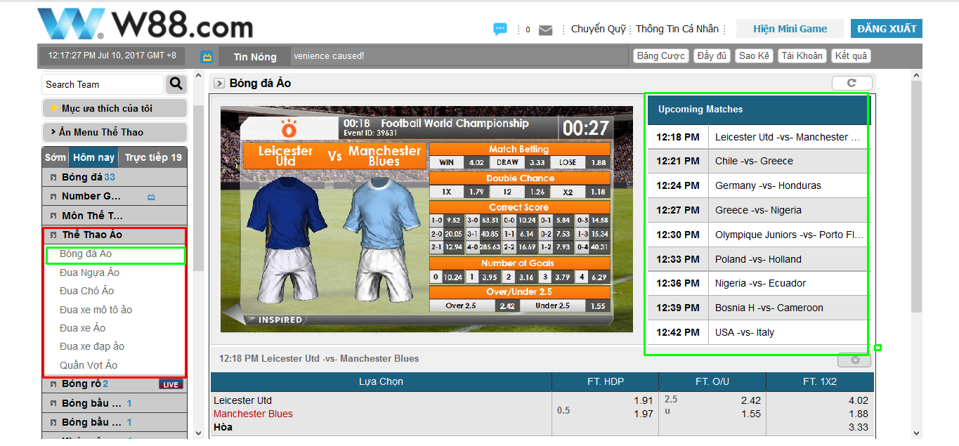Select Poland -vs- Holland upcoming match
This screenshot has width=959, height=446.
757,259
